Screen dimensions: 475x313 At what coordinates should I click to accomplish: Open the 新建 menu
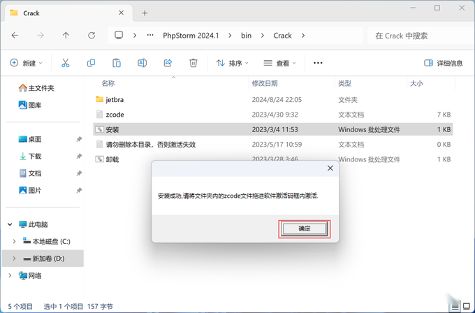(26, 63)
